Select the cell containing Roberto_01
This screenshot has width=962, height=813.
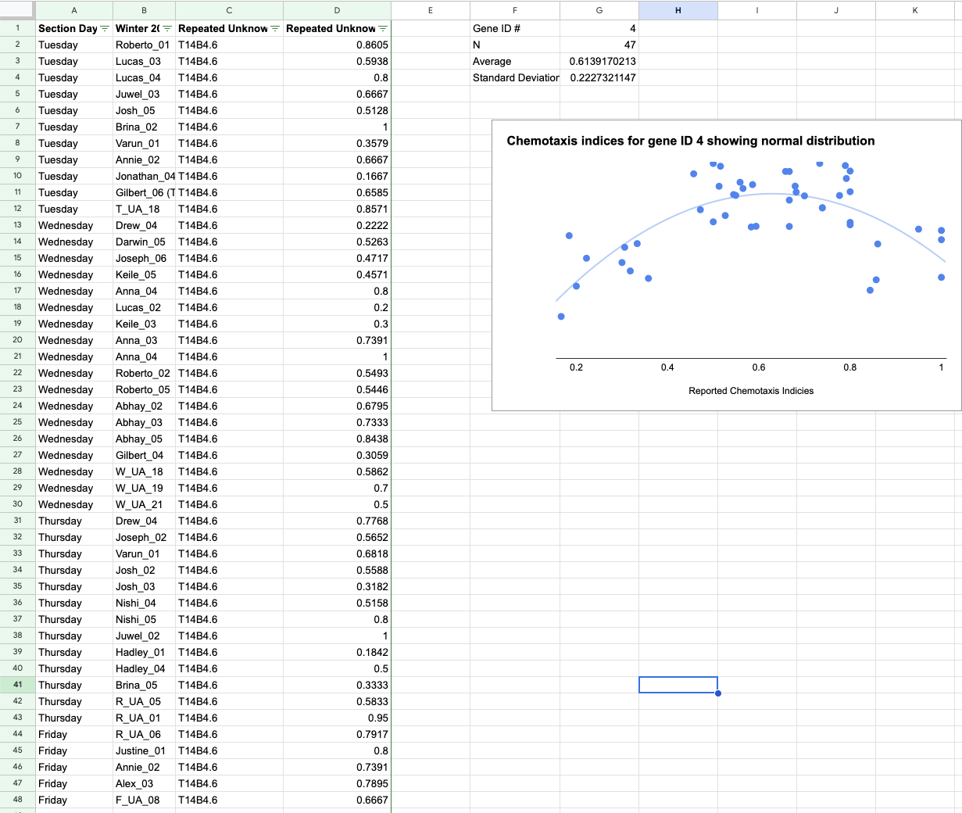coord(144,45)
